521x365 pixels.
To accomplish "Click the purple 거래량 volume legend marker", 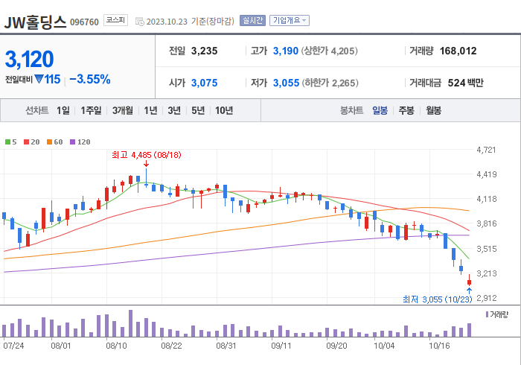I will point(487,314).
